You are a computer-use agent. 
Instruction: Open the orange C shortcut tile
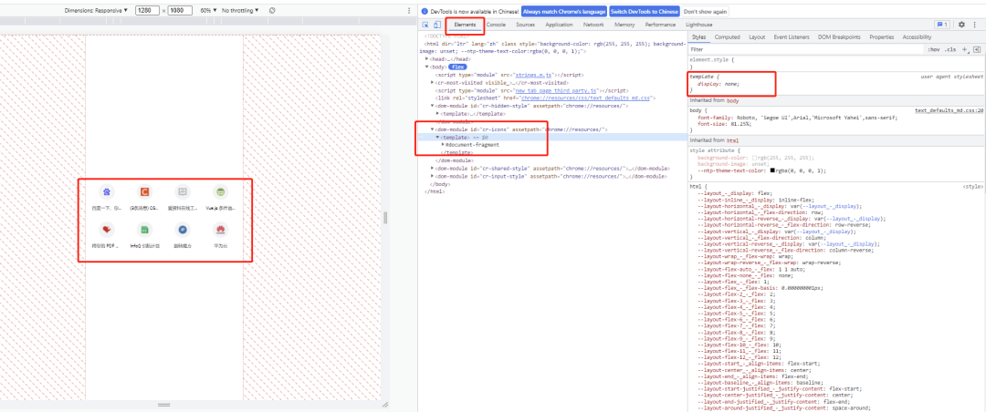[144, 191]
